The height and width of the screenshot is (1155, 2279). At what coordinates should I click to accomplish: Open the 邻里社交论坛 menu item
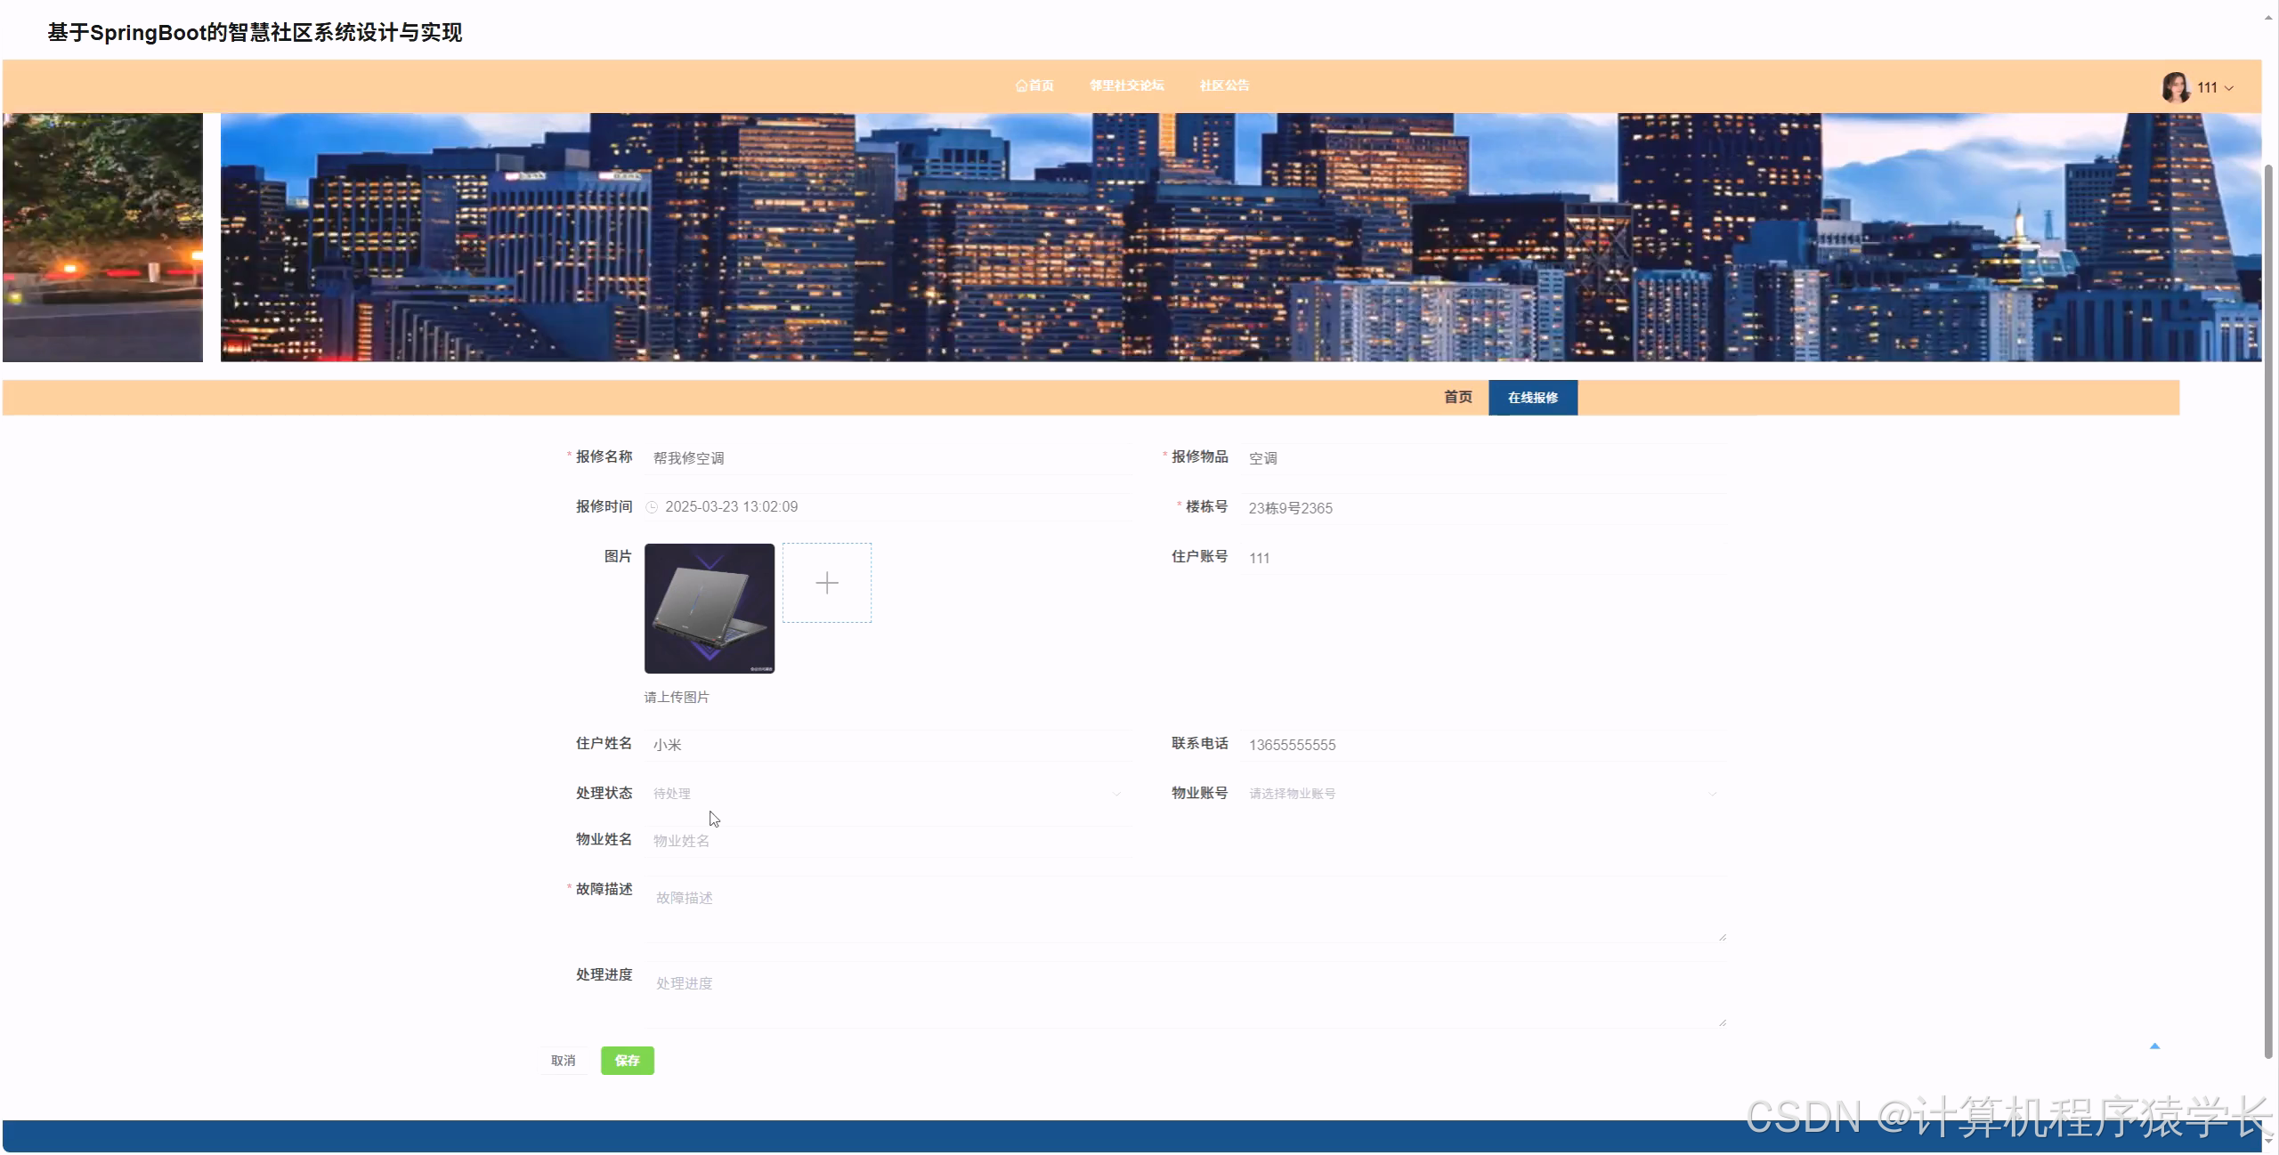(1126, 85)
